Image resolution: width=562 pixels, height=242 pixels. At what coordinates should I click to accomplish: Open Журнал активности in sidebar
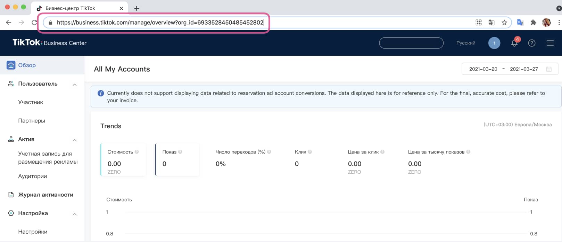tap(46, 195)
